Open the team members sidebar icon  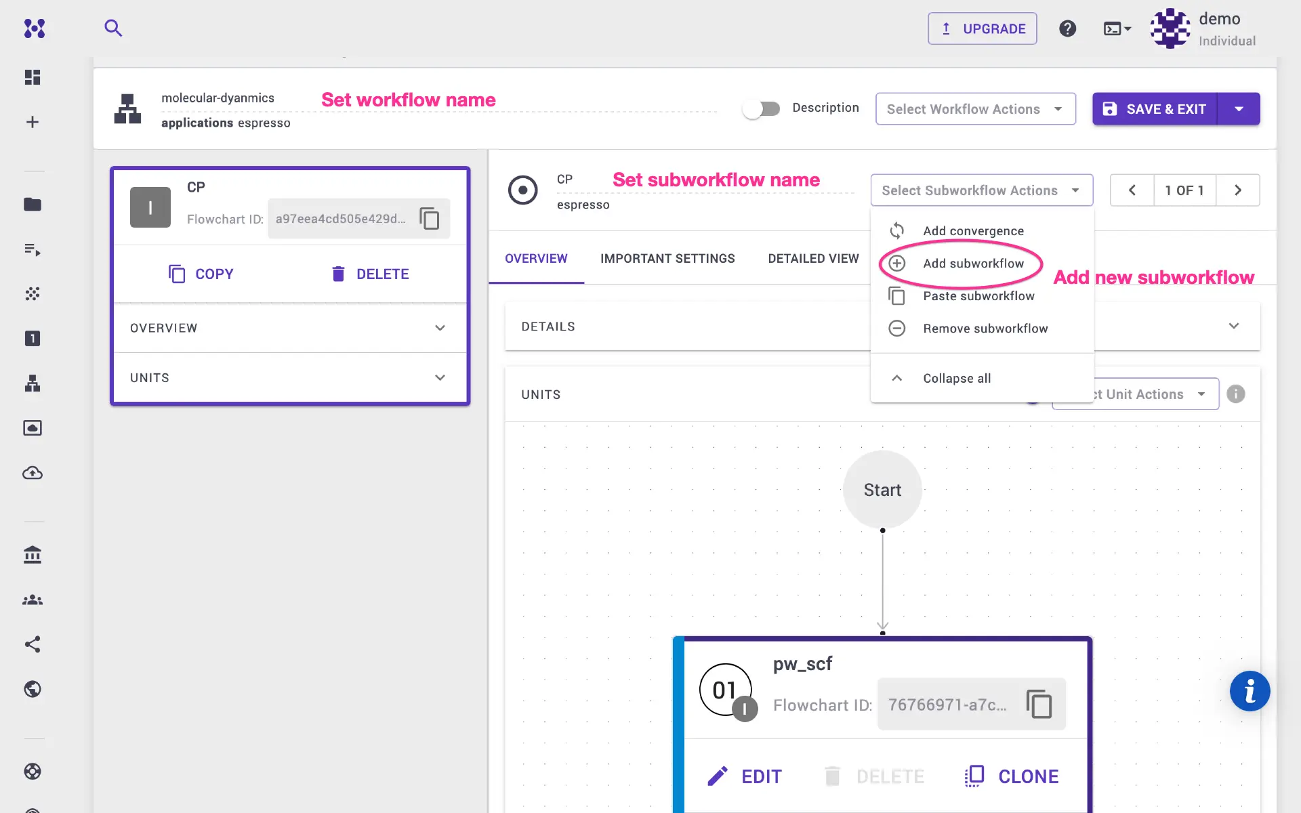point(32,599)
